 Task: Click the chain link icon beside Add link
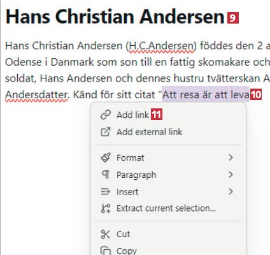tap(106, 115)
